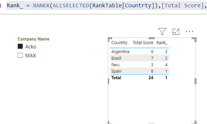Image resolution: width=207 pixels, height=124 pixels.
Task: Select the Peru row cell
Action: coord(115,65)
